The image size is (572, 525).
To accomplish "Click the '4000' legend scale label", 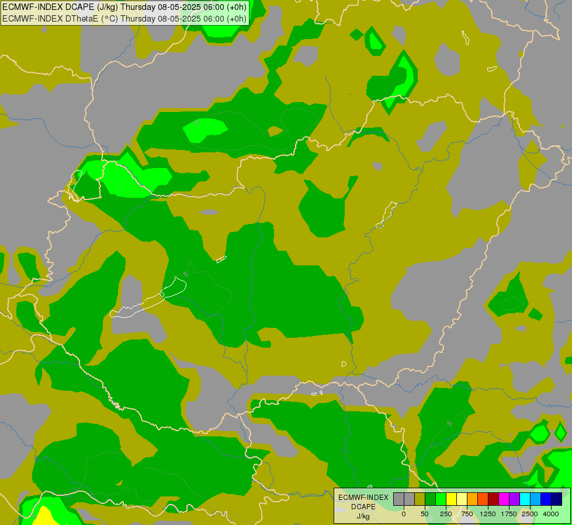I will coord(551,514).
